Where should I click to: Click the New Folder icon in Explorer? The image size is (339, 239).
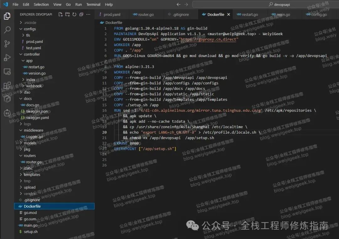(x=67, y=14)
